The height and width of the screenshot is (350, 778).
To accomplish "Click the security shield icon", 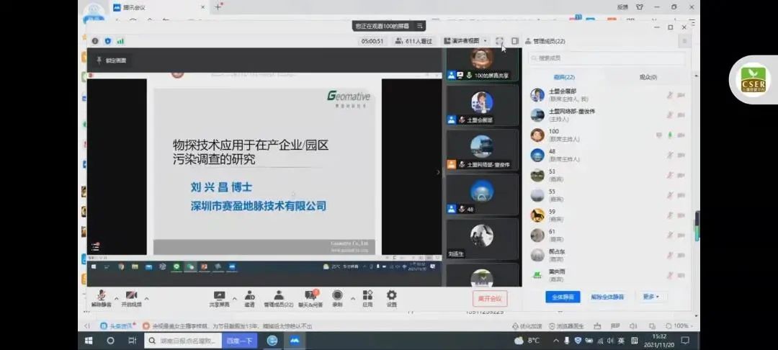I will (x=107, y=41).
